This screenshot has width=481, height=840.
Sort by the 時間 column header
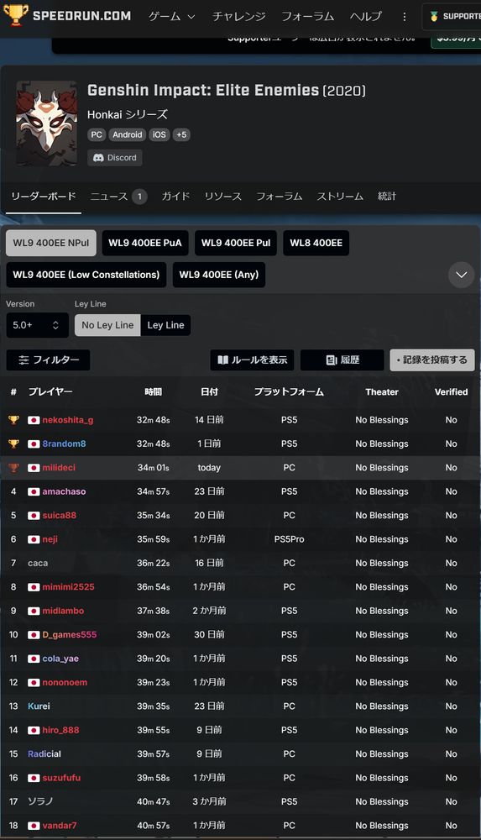click(153, 392)
